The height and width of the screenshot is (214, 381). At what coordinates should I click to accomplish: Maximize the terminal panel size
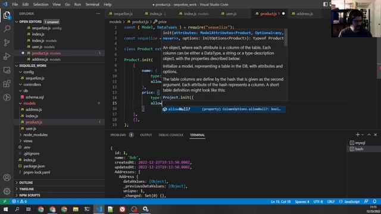[x=369, y=135]
